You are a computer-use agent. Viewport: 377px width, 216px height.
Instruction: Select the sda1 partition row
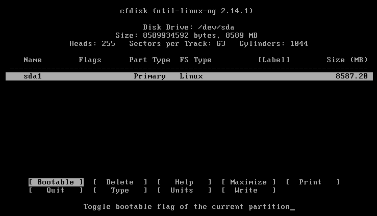pos(189,76)
